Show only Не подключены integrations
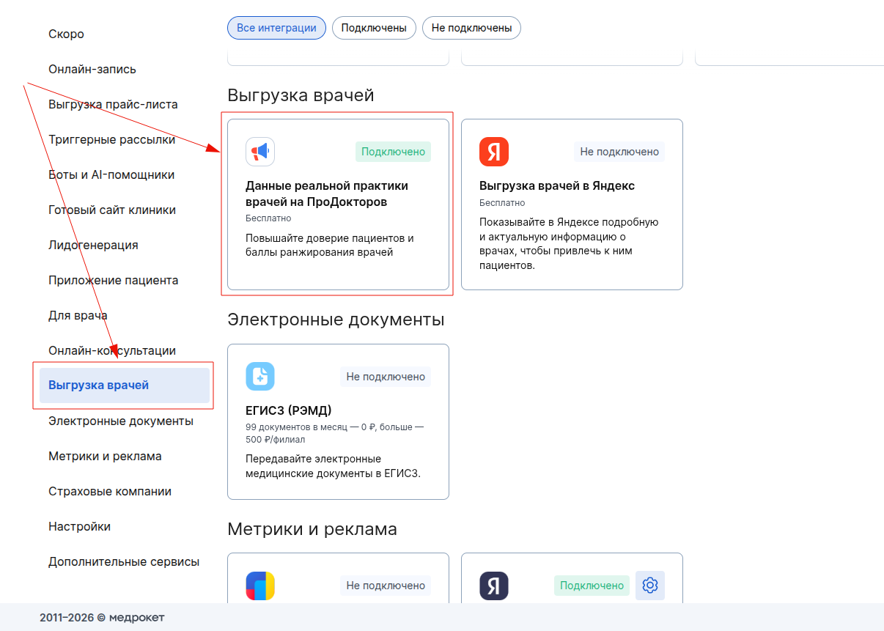 pyautogui.click(x=471, y=28)
